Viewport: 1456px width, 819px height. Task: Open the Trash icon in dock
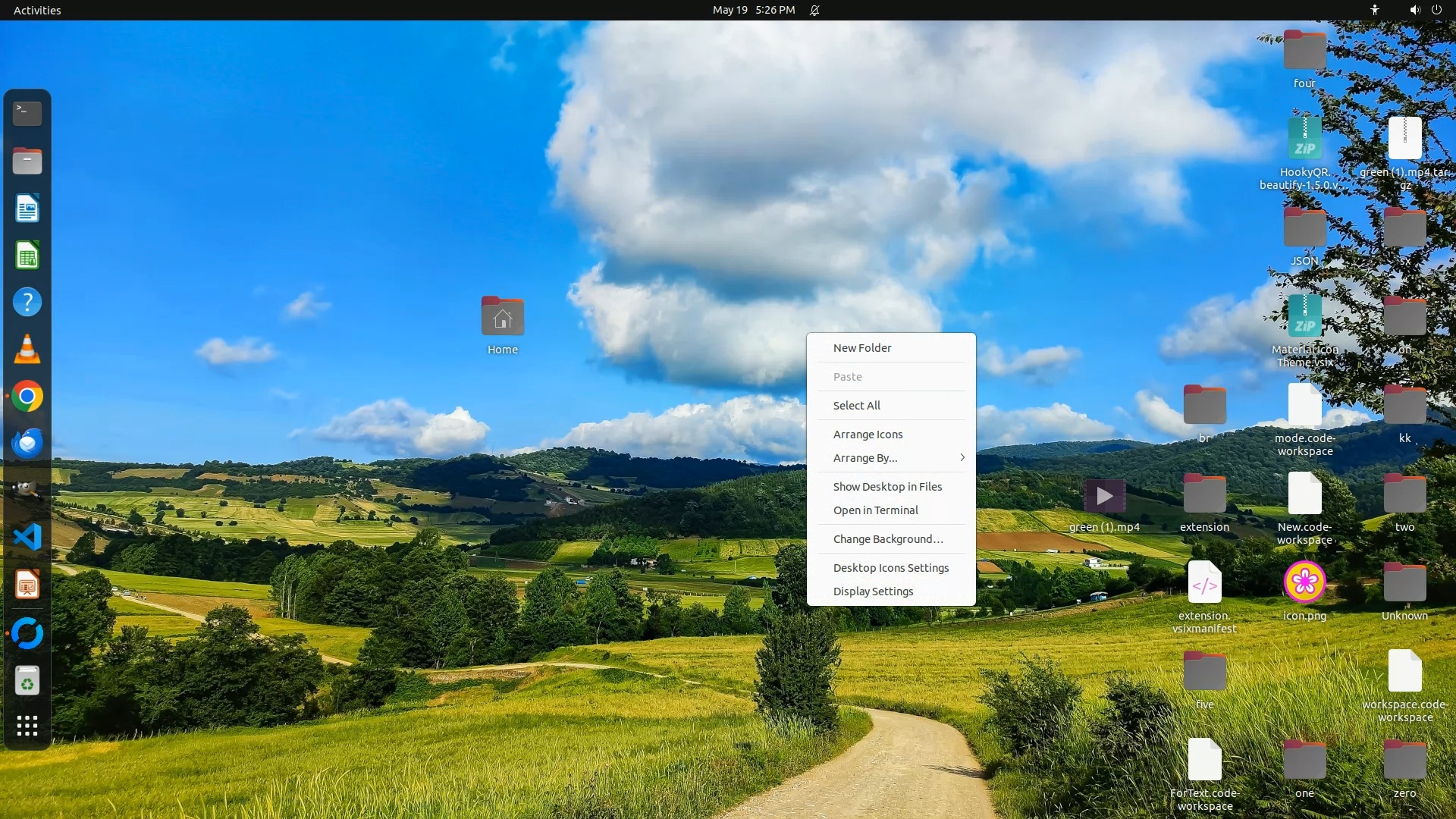tap(27, 681)
